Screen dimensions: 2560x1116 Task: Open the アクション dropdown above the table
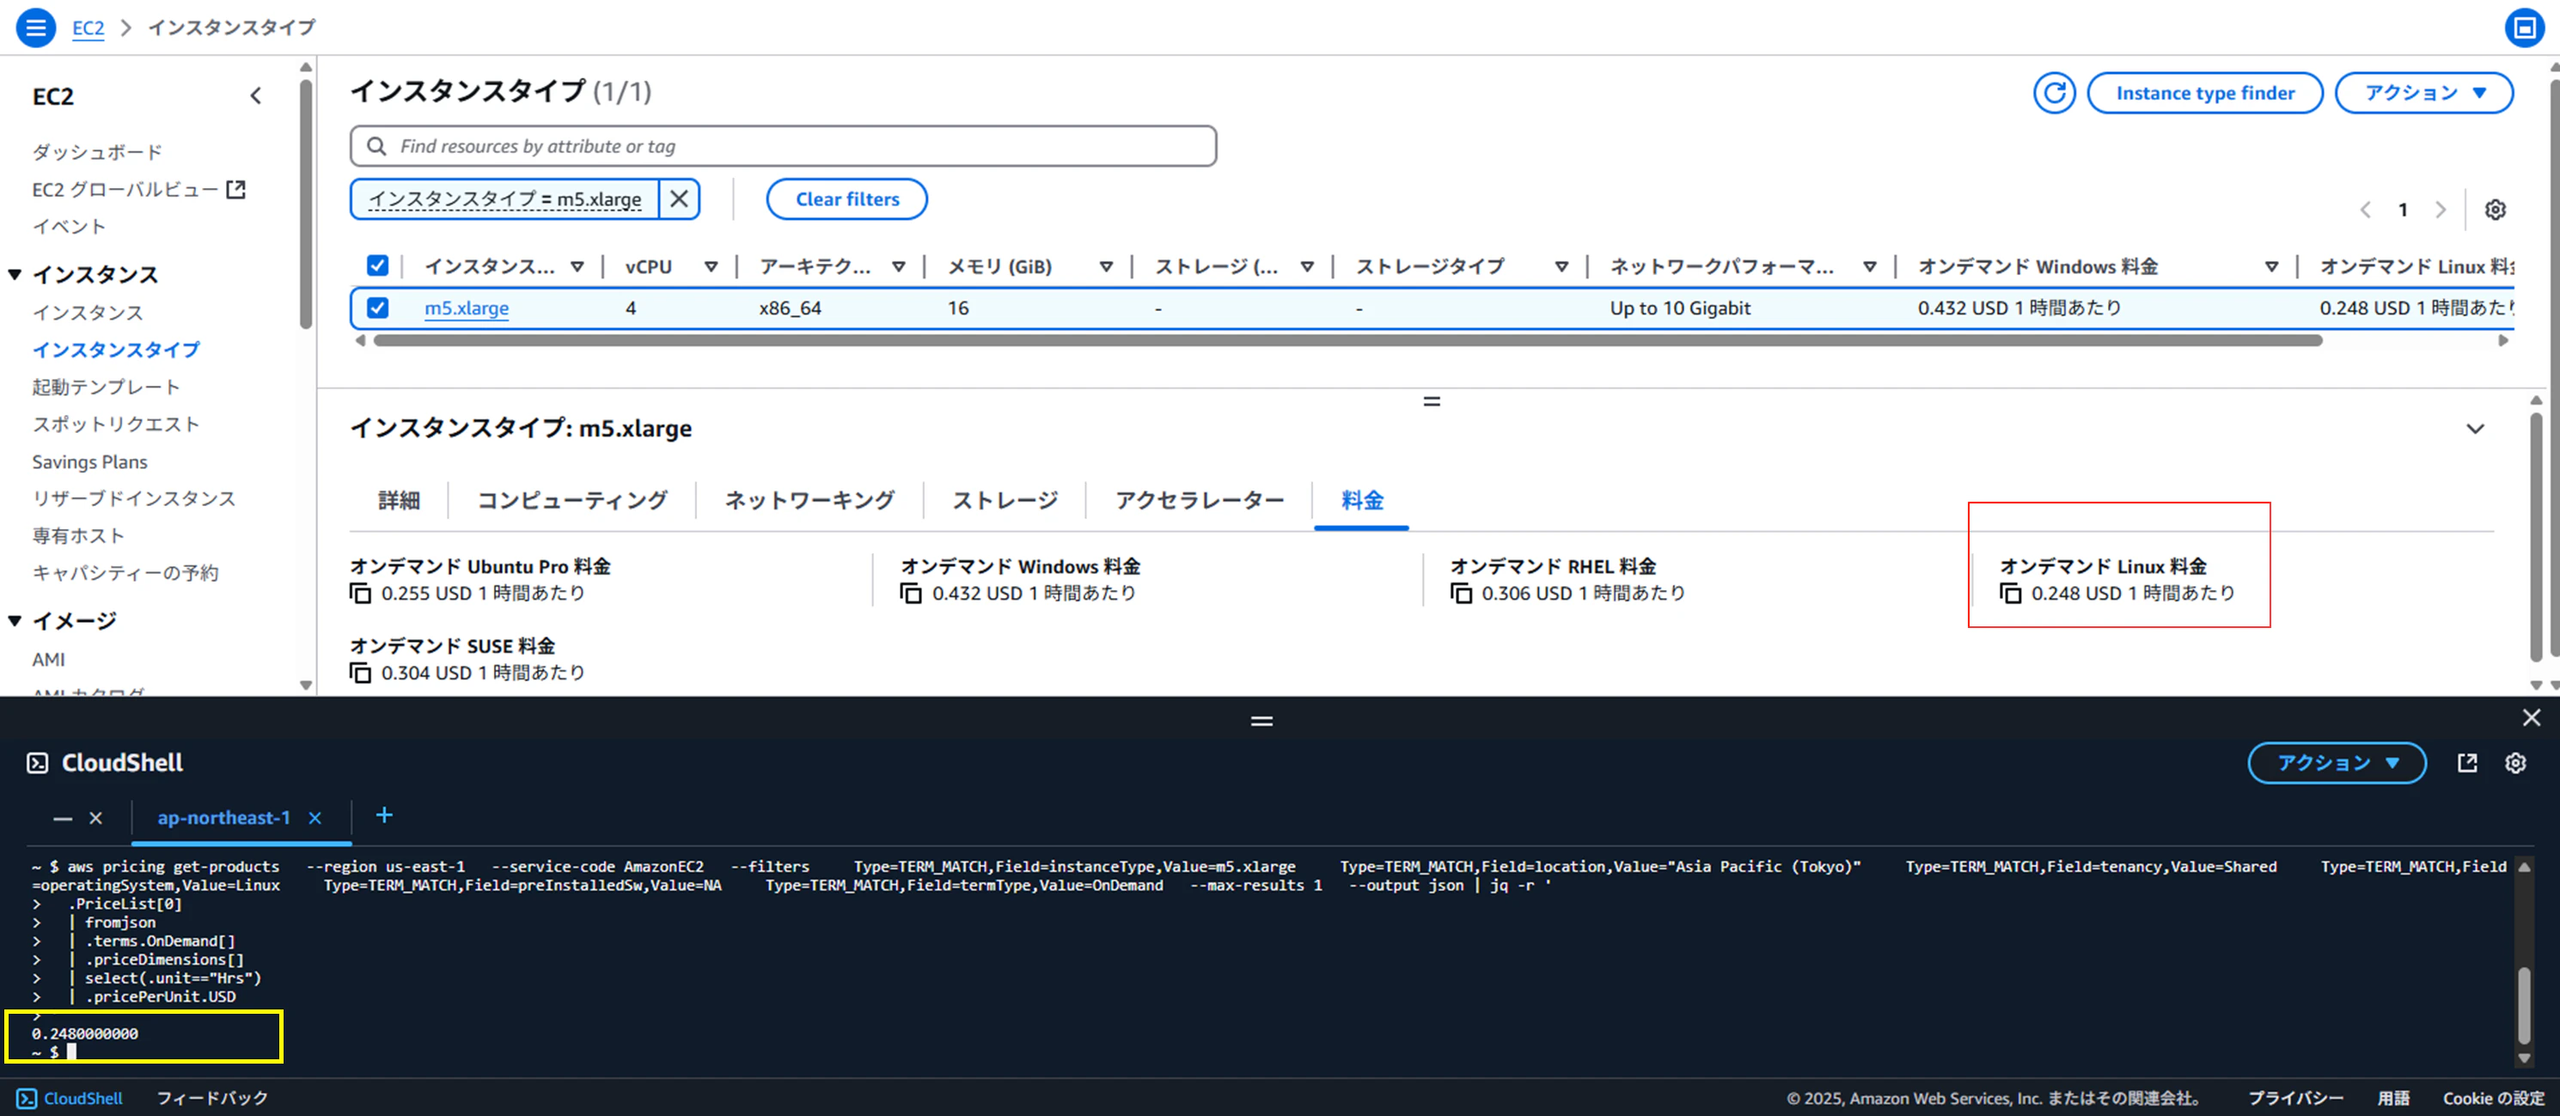pyautogui.click(x=2424, y=94)
